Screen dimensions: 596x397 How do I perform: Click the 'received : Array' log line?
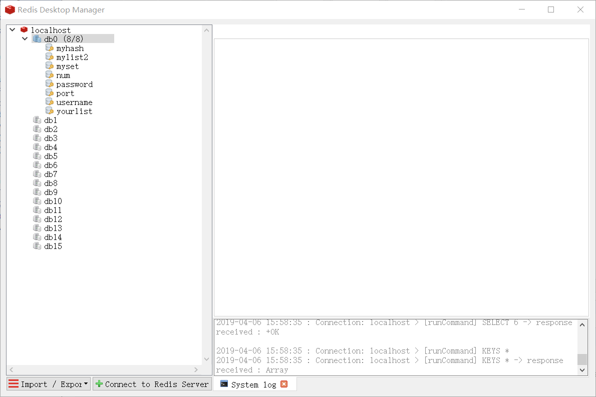[x=252, y=369]
